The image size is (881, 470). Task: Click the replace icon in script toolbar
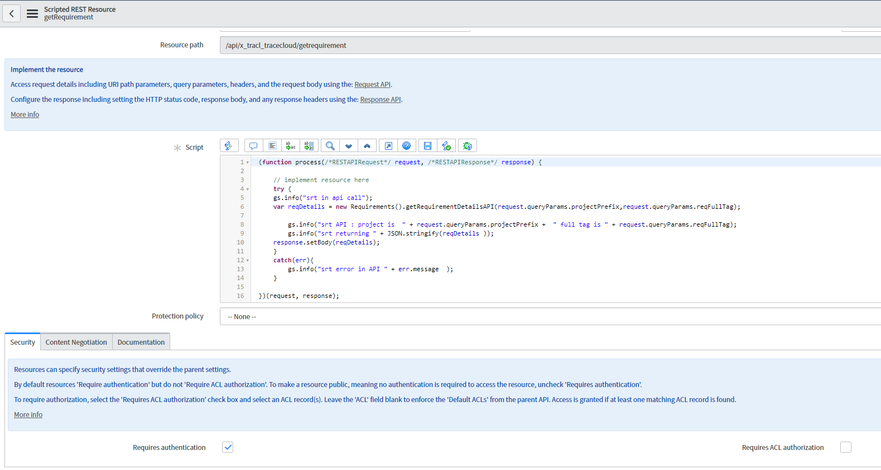pos(291,146)
